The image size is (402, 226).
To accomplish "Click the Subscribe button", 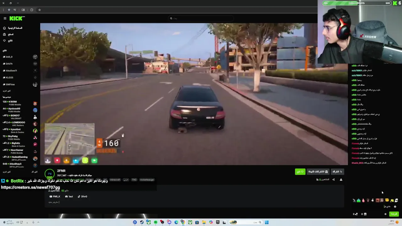I will (338, 172).
